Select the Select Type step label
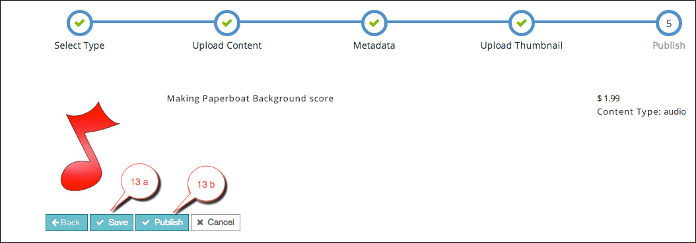Viewport: 696px width, 243px height. tap(79, 45)
